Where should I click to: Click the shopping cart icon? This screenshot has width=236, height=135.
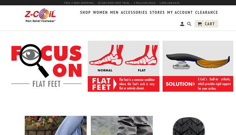[x=200, y=24]
